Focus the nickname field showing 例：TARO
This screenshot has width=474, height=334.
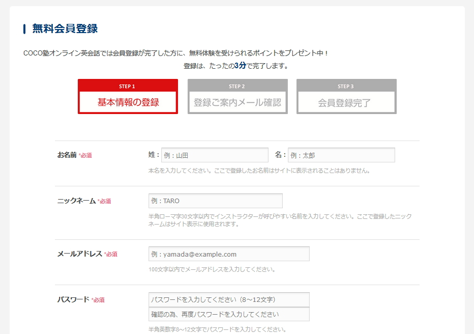coord(216,201)
